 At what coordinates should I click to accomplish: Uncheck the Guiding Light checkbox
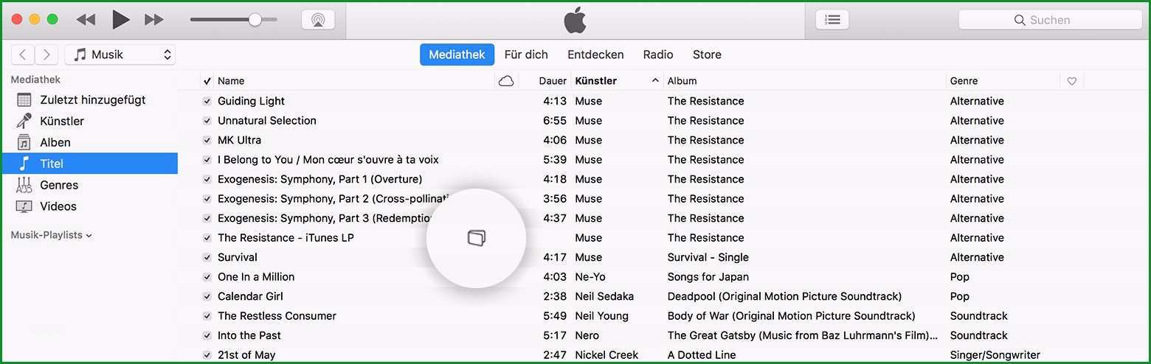pyautogui.click(x=207, y=101)
